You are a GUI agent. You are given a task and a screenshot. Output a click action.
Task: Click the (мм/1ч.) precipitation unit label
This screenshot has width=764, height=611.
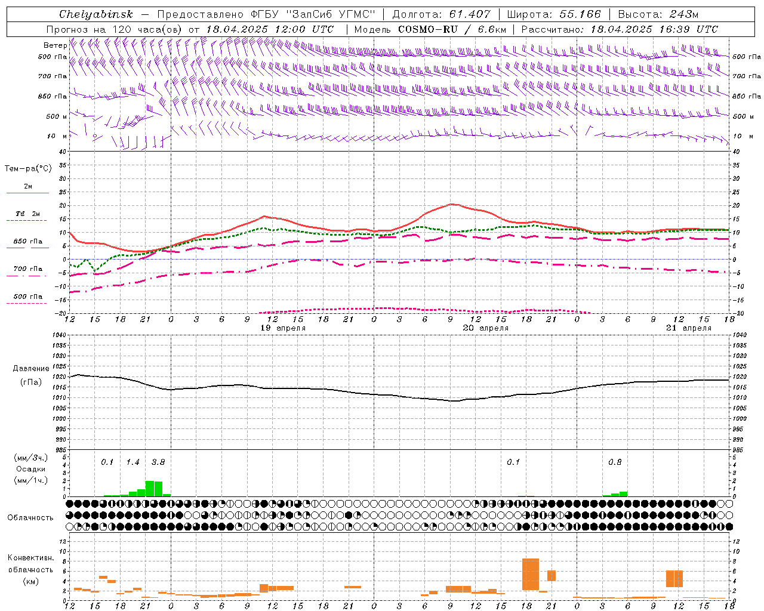pyautogui.click(x=31, y=480)
